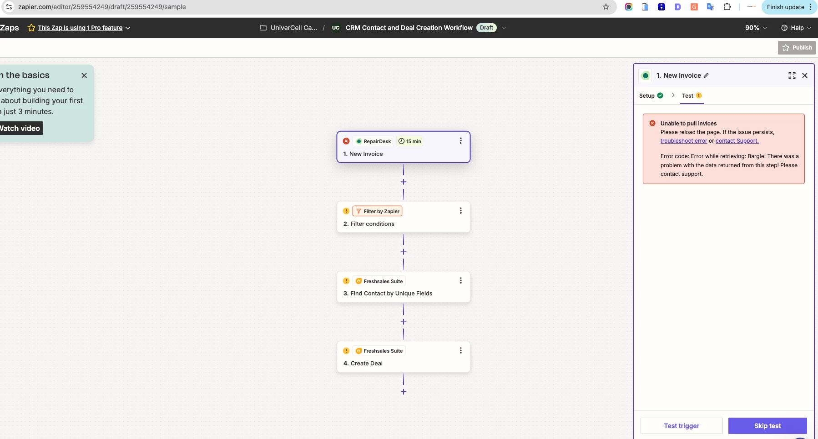Viewport: 818px width, 439px height.
Task: Bookmark page with star icon in address bar
Action: coord(606,7)
